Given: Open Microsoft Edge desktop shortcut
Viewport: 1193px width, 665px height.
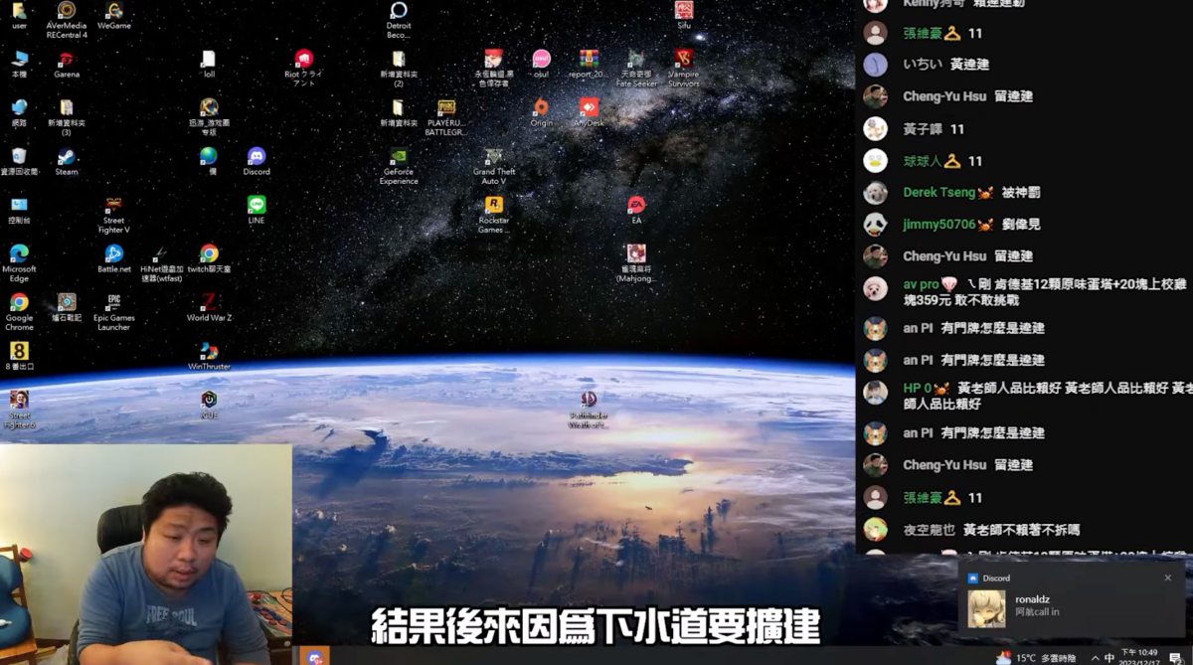Looking at the screenshot, I should pos(19,263).
